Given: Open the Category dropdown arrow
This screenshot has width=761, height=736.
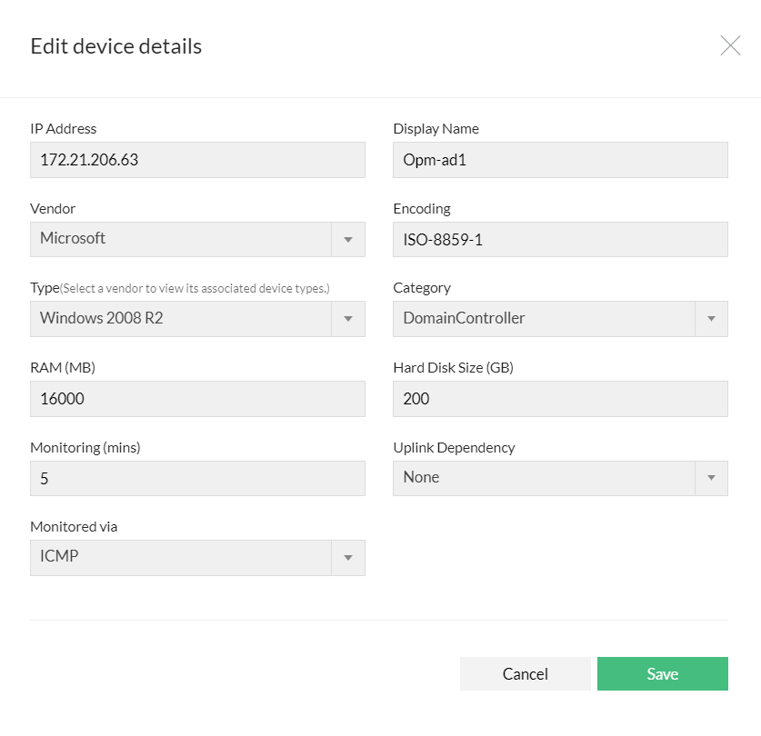Looking at the screenshot, I should 711,319.
